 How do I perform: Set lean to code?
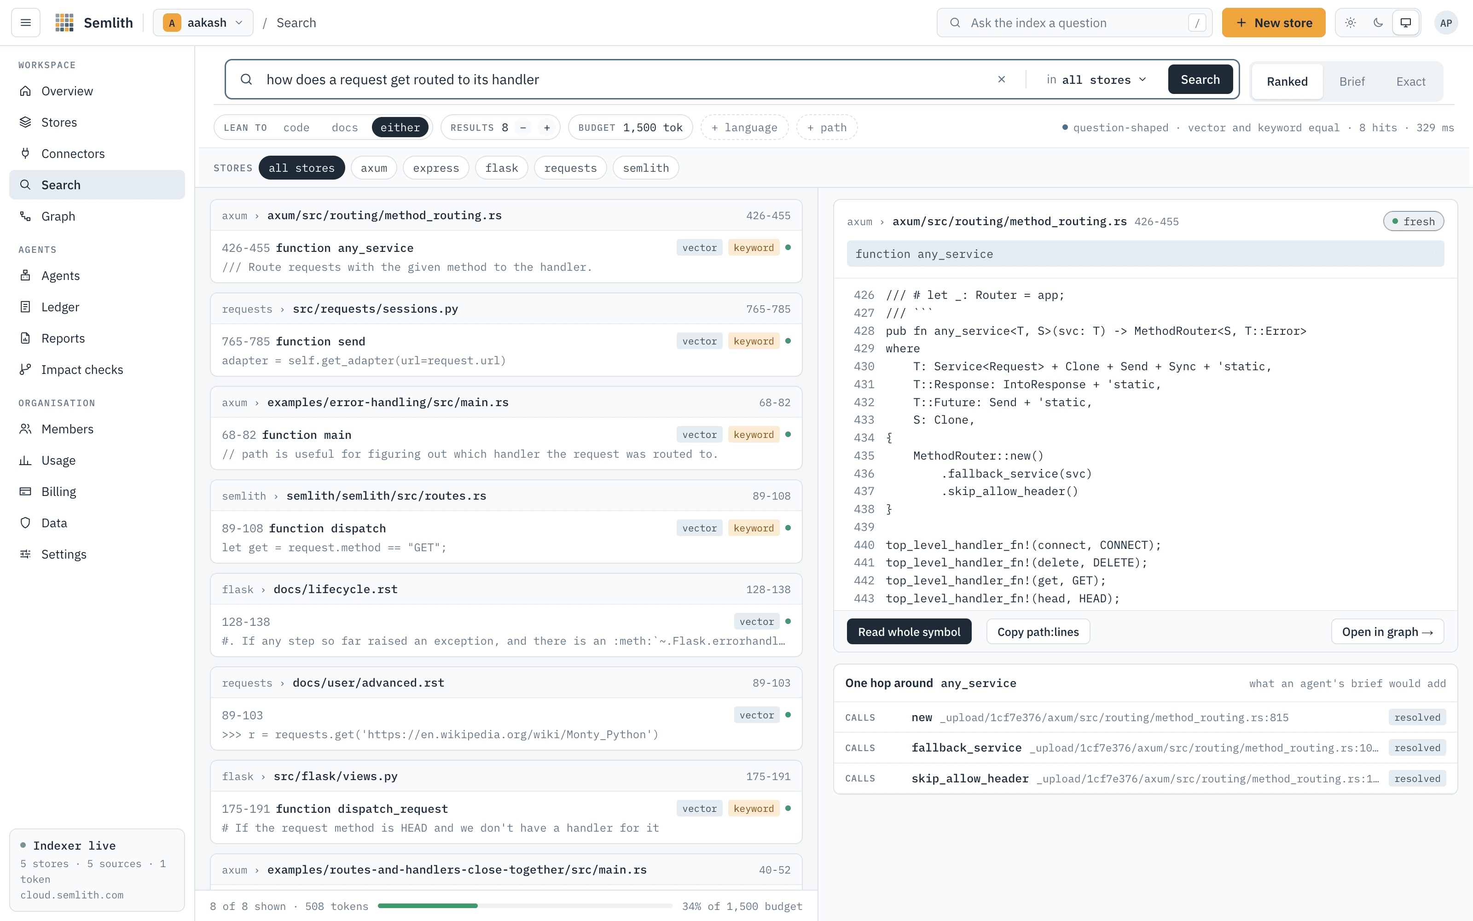click(296, 127)
